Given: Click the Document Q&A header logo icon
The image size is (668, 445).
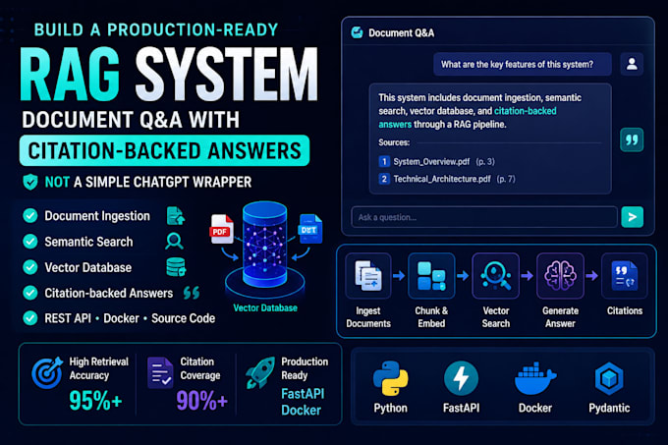Looking at the screenshot, I should pos(357,32).
